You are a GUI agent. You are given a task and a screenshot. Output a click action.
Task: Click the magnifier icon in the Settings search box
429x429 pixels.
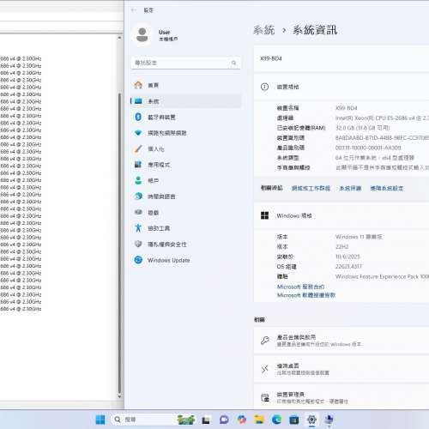(233, 63)
